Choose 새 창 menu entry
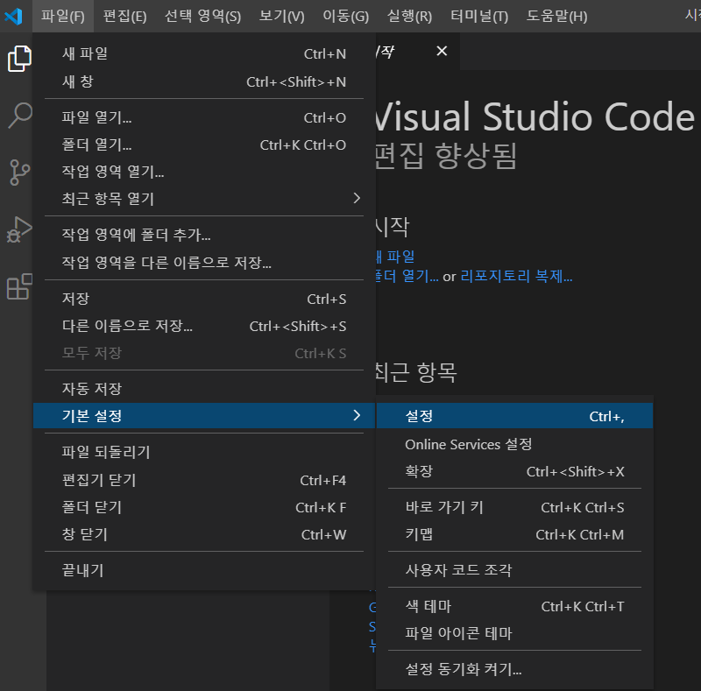The image size is (701, 691). coord(204,81)
